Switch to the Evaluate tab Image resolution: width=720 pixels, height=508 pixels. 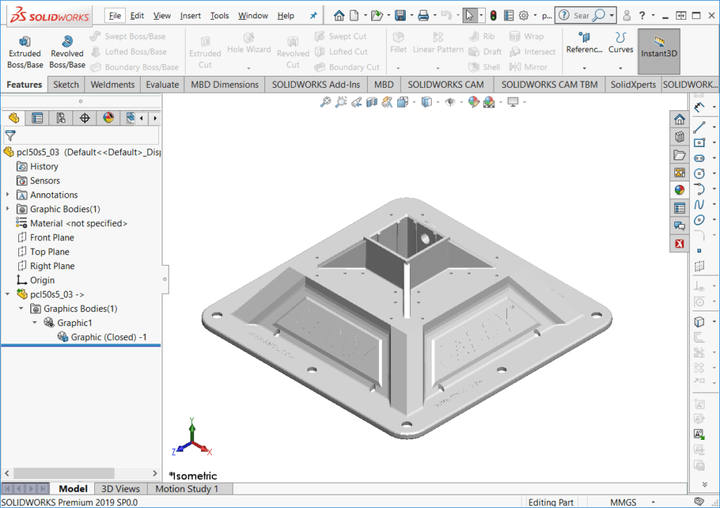(x=162, y=84)
